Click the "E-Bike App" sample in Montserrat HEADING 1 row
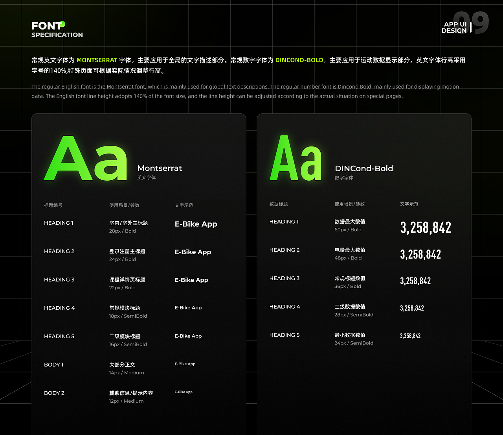Screen dimensions: 503x435 click(196, 224)
